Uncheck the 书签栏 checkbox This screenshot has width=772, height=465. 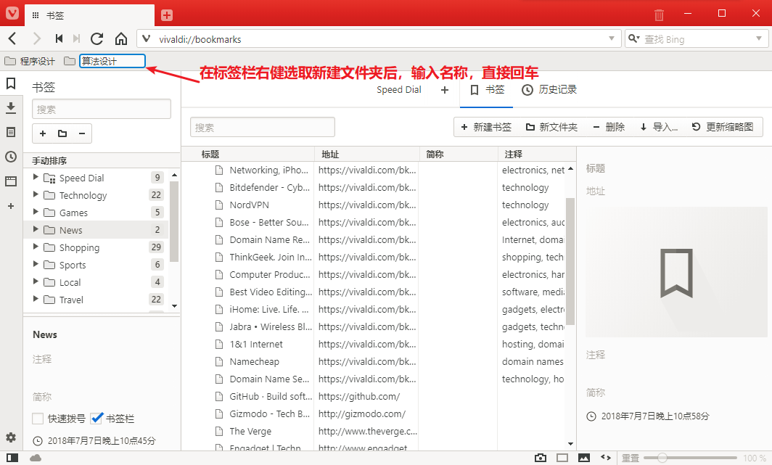tap(97, 419)
